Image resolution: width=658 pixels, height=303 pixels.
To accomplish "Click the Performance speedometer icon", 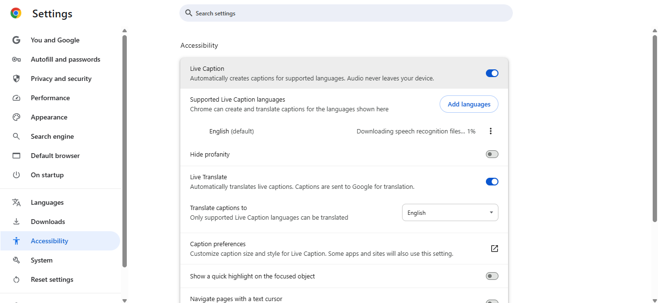I will click(16, 98).
